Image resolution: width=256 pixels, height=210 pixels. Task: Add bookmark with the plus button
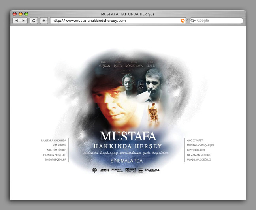pyautogui.click(x=44, y=21)
